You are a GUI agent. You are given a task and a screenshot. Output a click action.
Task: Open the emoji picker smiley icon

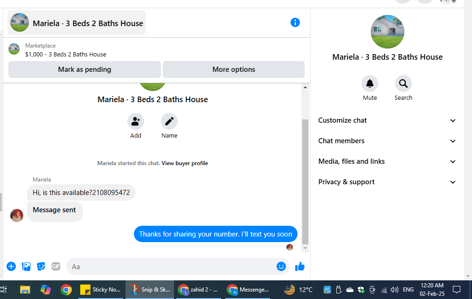pos(281,266)
